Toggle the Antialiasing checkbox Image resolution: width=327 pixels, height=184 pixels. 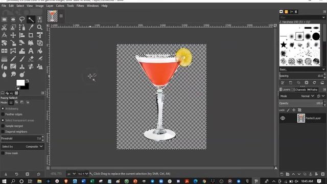tap(3, 109)
